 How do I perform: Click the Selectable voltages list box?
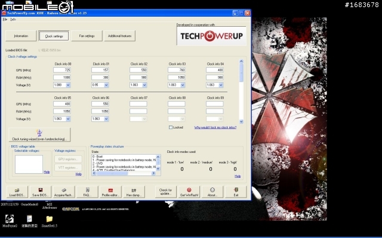click(29, 164)
